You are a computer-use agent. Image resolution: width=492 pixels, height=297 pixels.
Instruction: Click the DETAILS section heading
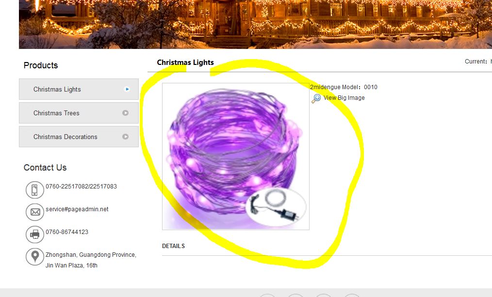[173, 246]
